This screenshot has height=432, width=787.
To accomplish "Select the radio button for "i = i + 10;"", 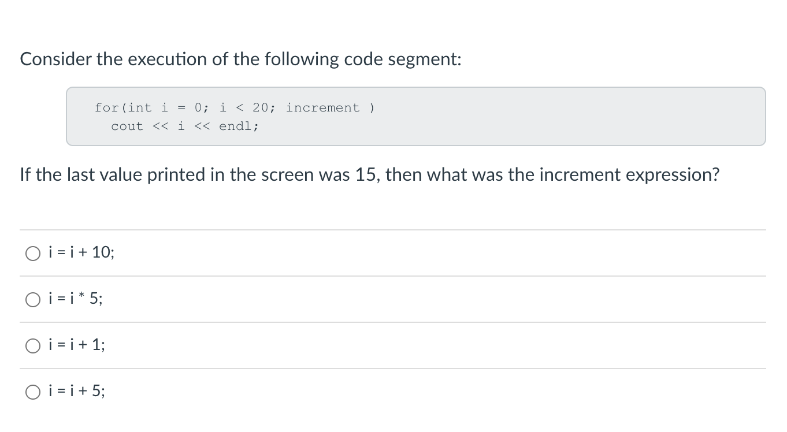I will pos(33,253).
